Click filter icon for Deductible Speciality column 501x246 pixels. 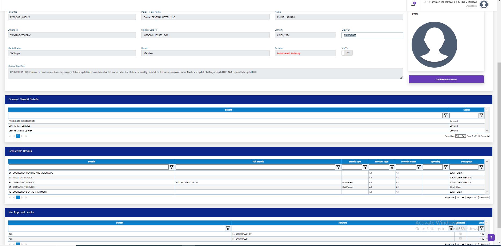pyautogui.click(x=446, y=167)
